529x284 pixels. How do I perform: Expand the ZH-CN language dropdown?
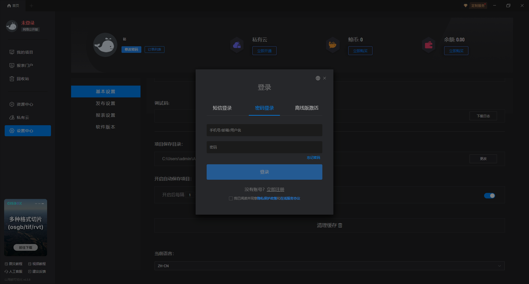329,266
